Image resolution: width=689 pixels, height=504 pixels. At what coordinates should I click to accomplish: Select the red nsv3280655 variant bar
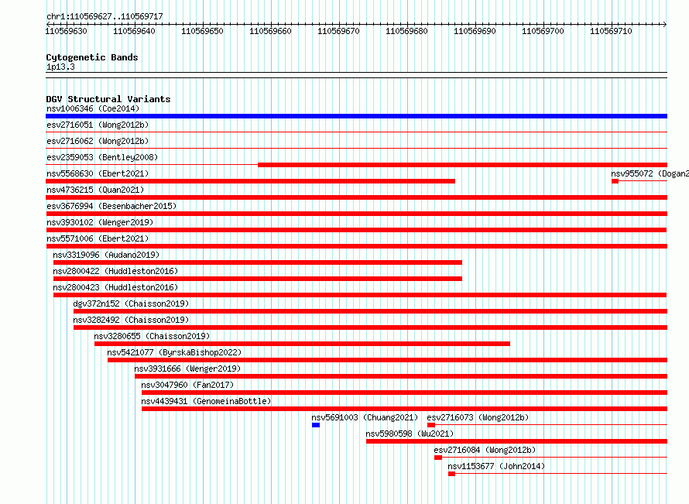pos(303,344)
